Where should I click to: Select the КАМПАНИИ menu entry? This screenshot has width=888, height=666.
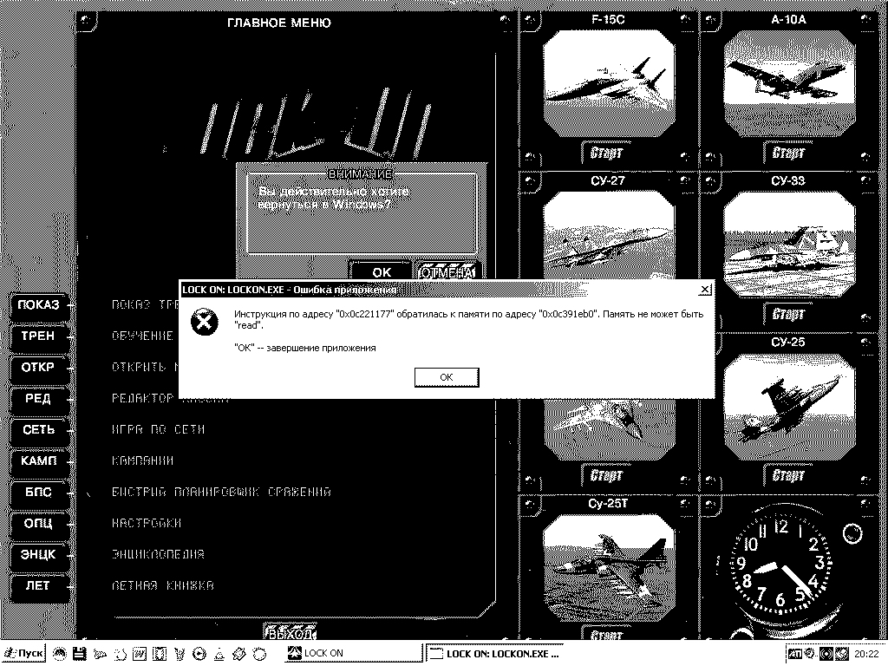pyautogui.click(x=143, y=461)
